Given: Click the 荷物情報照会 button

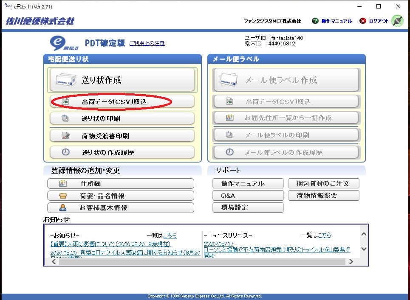Looking at the screenshot, I should pos(323,196).
